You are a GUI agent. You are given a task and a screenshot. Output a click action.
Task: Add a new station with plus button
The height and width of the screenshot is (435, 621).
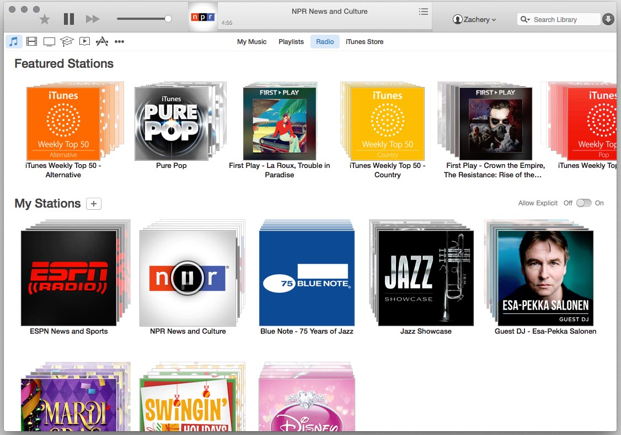coord(94,204)
